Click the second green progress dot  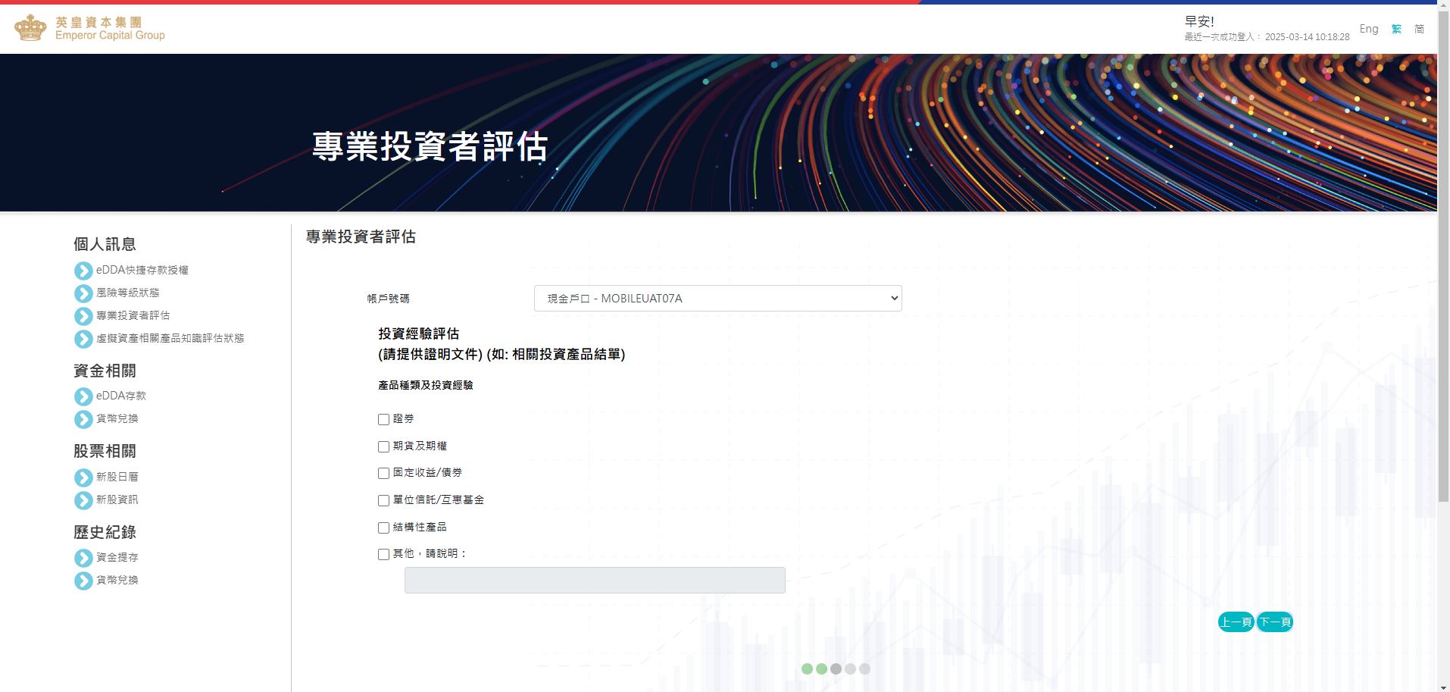[821, 669]
